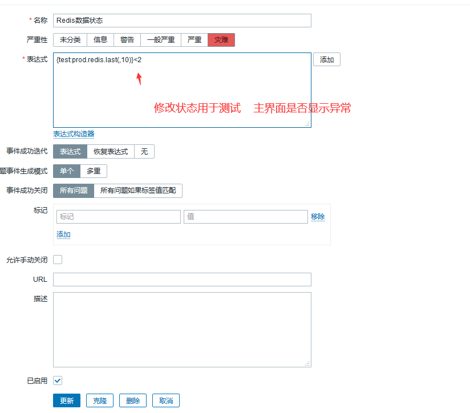This screenshot has width=470, height=413.
Task: Open the 表达式构造器 link
Action: (x=74, y=134)
